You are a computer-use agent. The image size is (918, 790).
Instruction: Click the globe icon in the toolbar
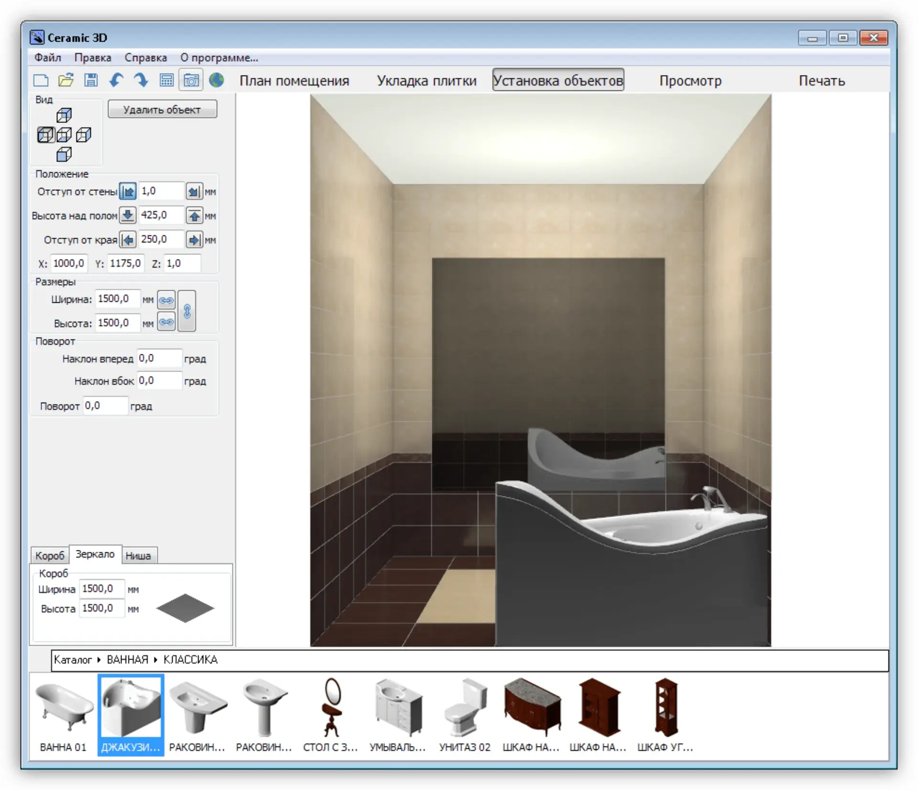click(217, 80)
